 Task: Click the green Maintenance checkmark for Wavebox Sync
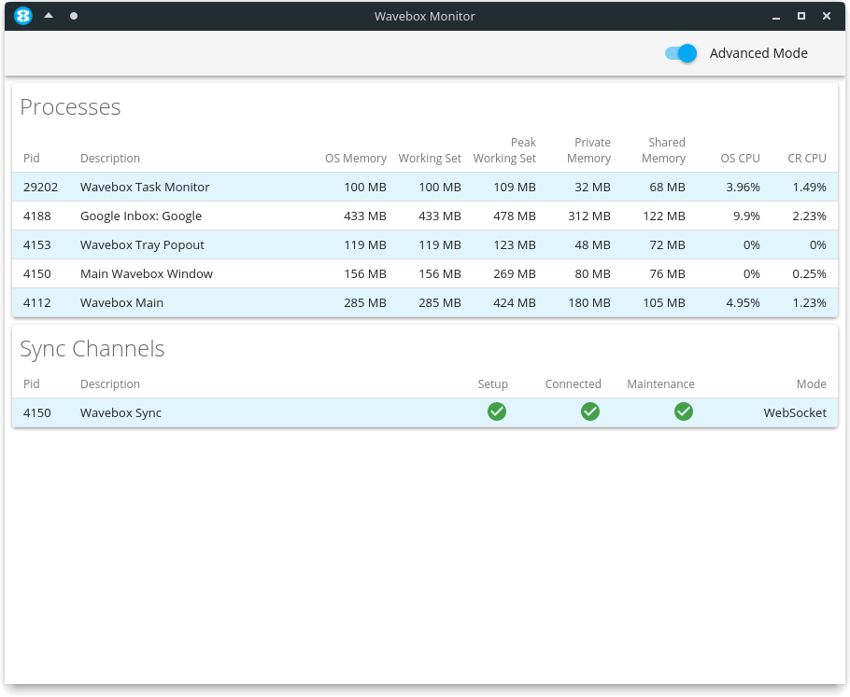pos(684,411)
